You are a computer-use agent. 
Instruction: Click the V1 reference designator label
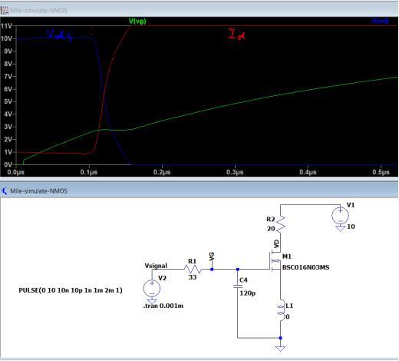coord(351,205)
